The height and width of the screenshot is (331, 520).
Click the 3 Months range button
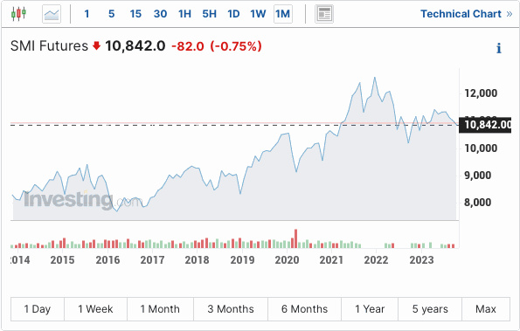[x=231, y=309]
